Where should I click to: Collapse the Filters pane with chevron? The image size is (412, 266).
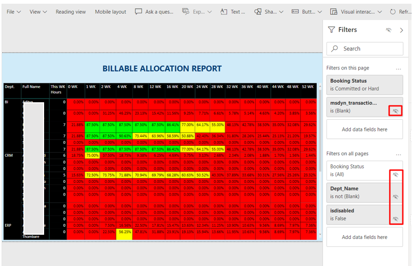click(401, 30)
